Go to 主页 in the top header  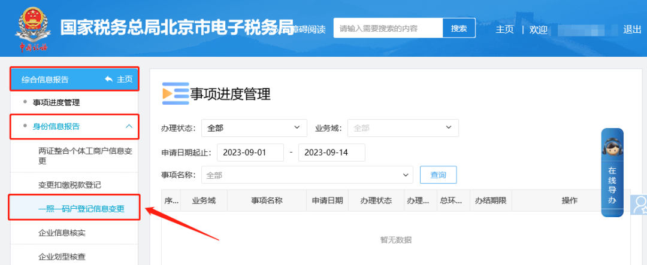[504, 30]
